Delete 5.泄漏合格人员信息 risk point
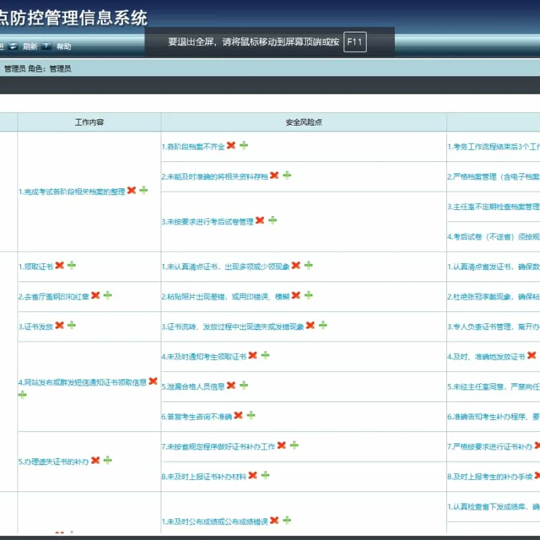This screenshot has width=540, height=540. coord(231,385)
